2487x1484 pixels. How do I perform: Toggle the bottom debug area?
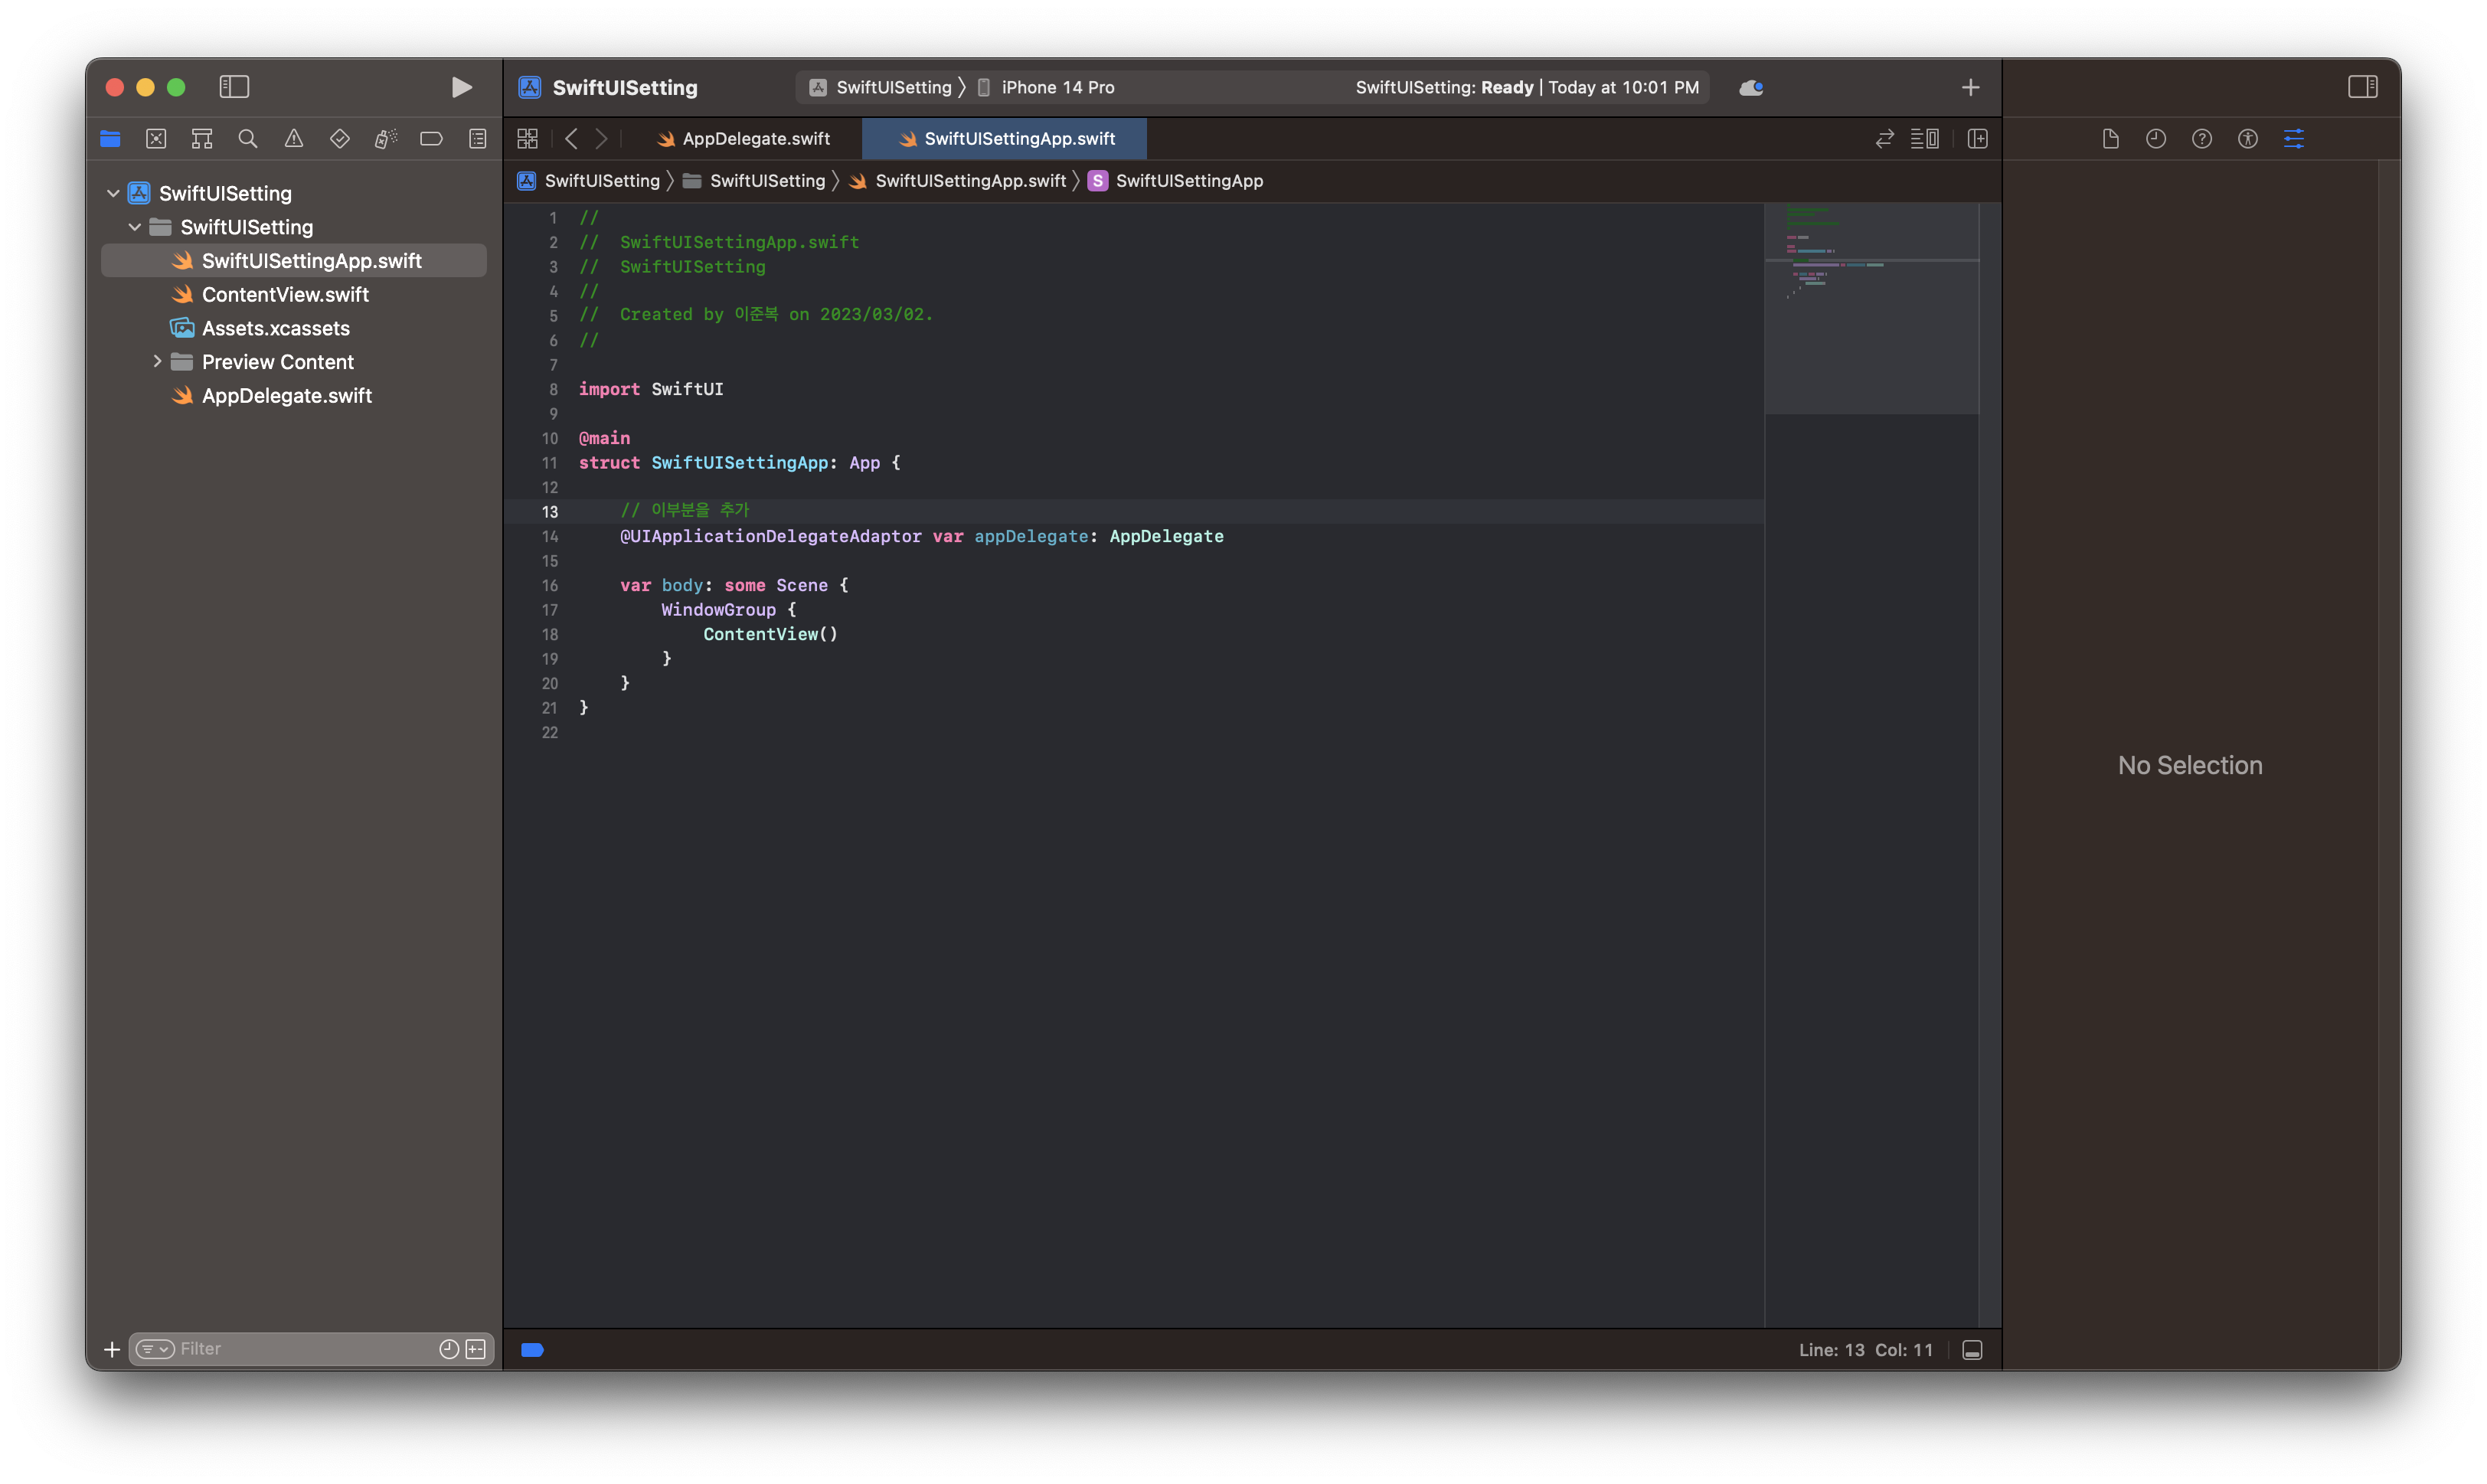[1972, 1350]
